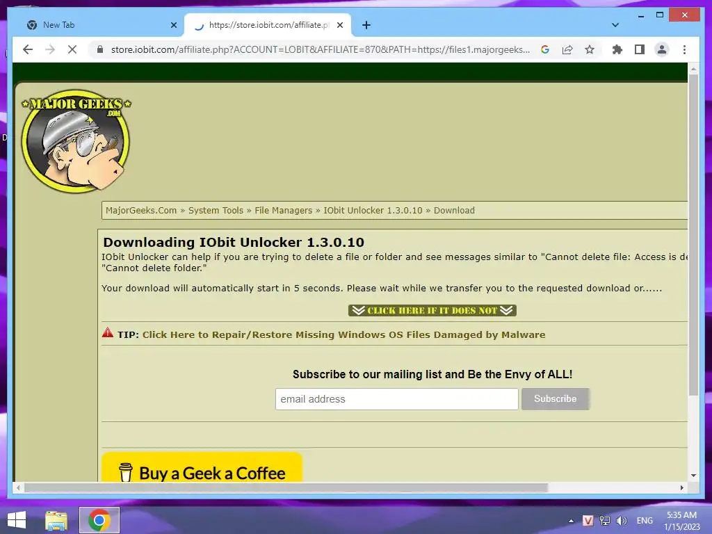Close the store.iobit.com tab
This screenshot has height=534, width=712.
point(339,25)
